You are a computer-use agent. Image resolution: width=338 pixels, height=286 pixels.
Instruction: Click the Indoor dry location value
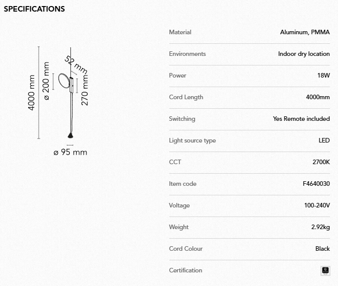pyautogui.click(x=304, y=54)
